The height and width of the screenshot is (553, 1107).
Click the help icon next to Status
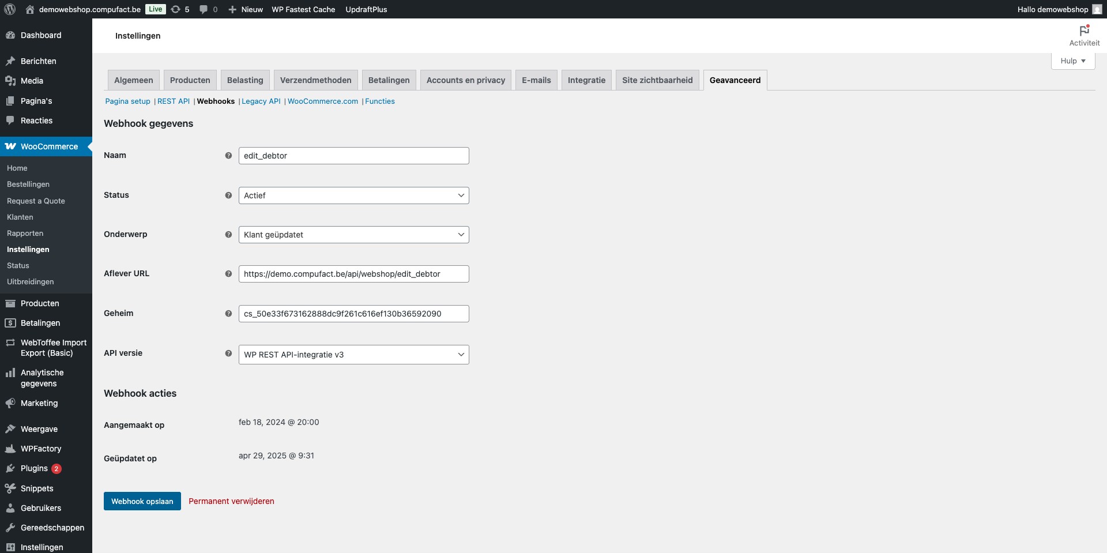pos(228,195)
